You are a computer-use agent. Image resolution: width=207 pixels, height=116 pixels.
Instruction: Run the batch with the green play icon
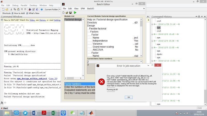[75, 13]
